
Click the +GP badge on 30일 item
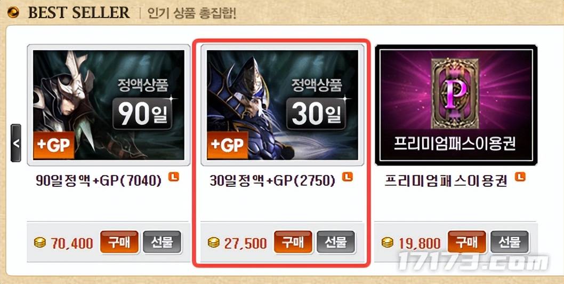coord(227,145)
